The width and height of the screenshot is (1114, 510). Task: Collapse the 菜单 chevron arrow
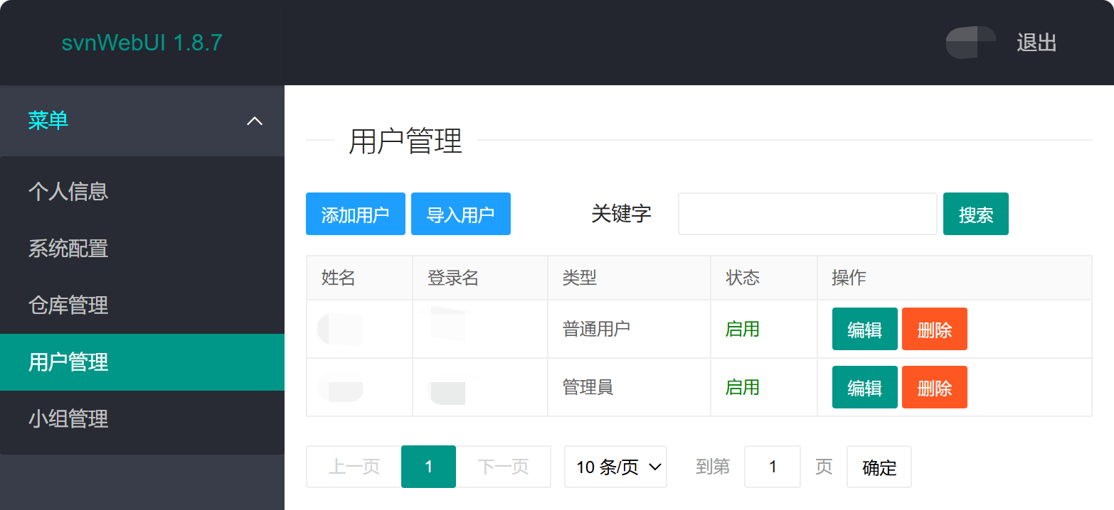tap(254, 121)
